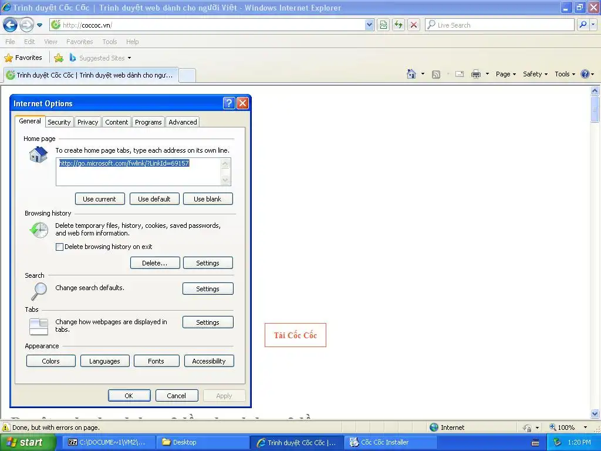Expand the Print dropdown arrow

pos(487,74)
